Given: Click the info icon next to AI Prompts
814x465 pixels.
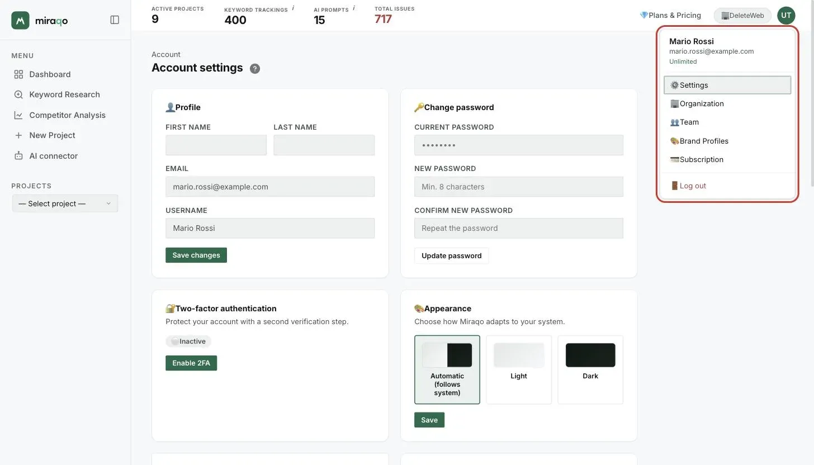Looking at the screenshot, I should pyautogui.click(x=354, y=8).
